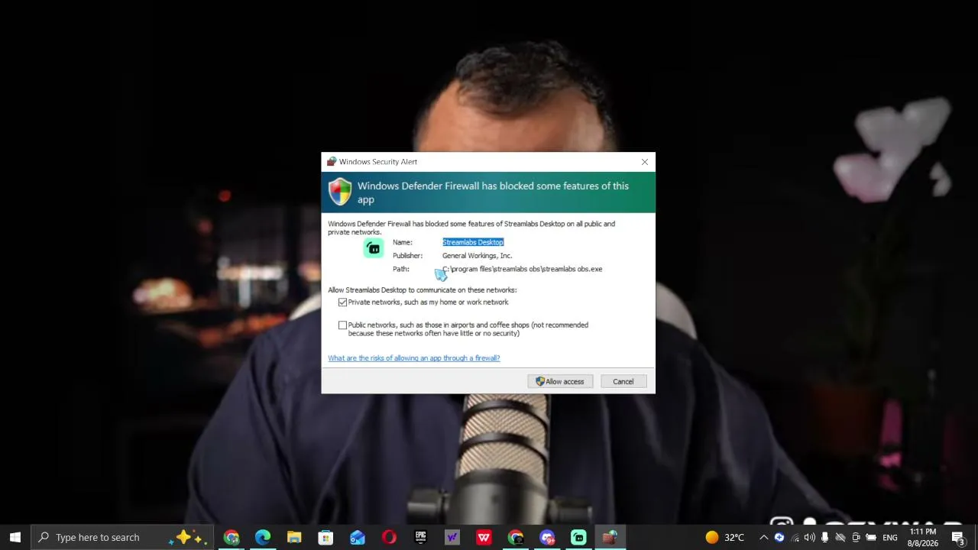Close the Windows Security Alert dialog
This screenshot has height=550, width=978.
pos(644,162)
